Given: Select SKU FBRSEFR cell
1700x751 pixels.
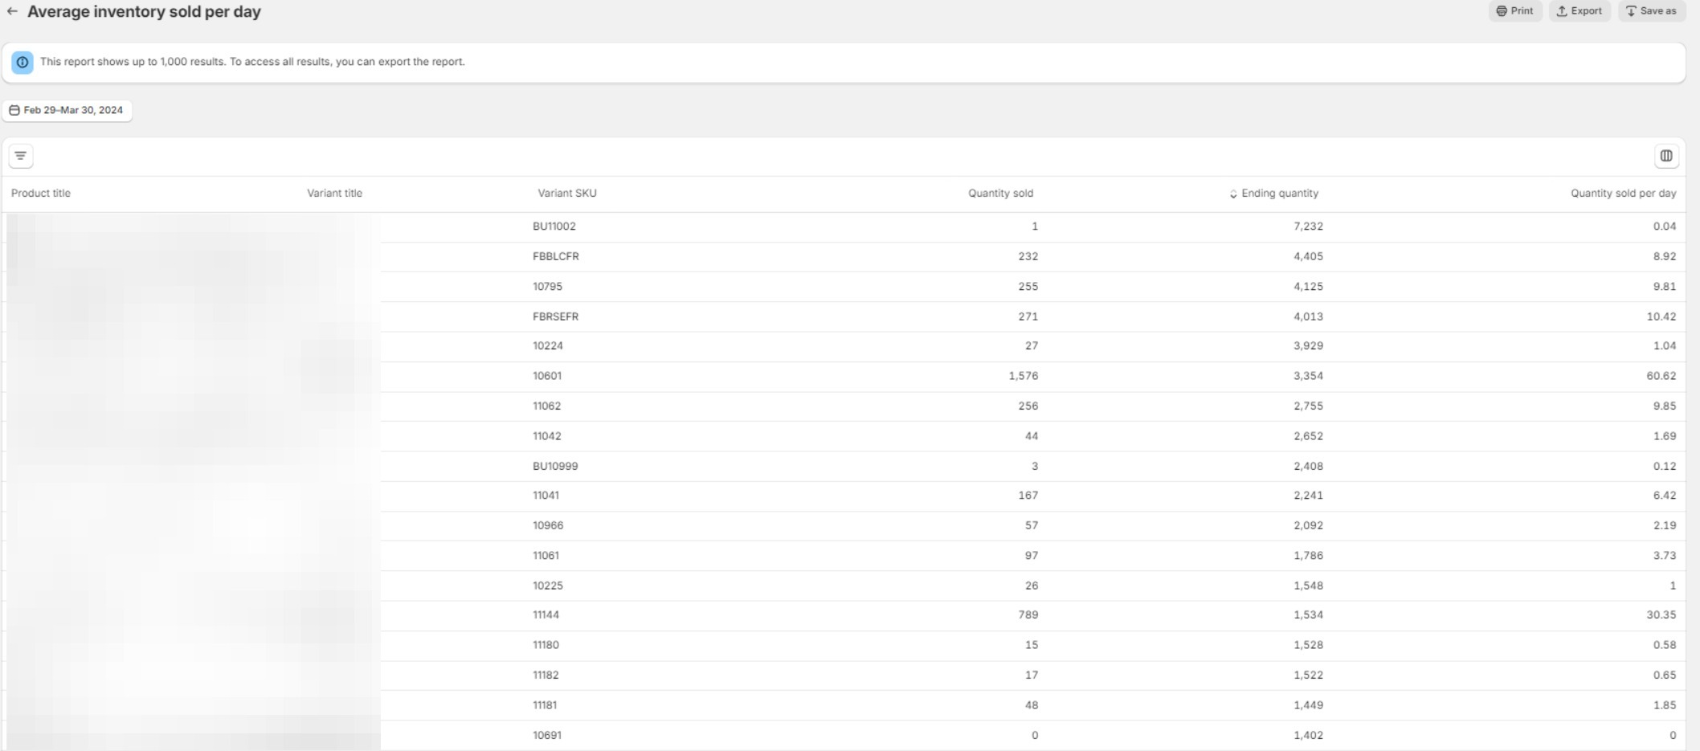Looking at the screenshot, I should pos(556,316).
